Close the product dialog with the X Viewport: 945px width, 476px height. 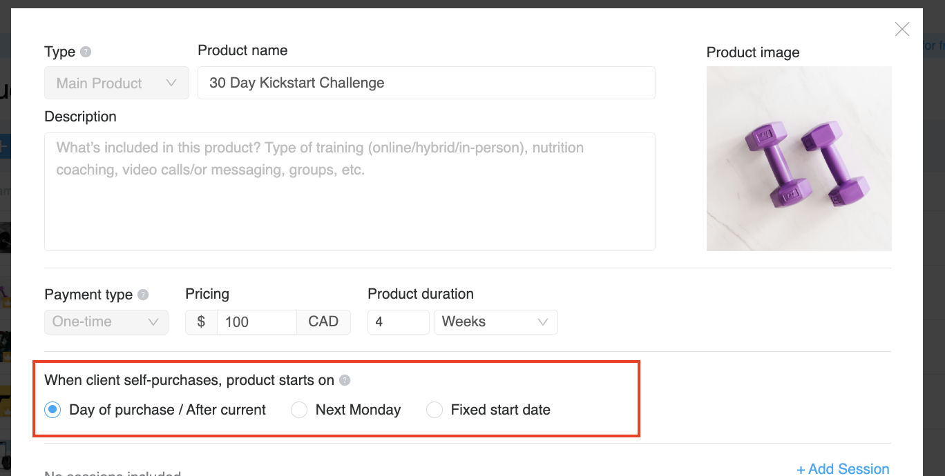click(902, 29)
